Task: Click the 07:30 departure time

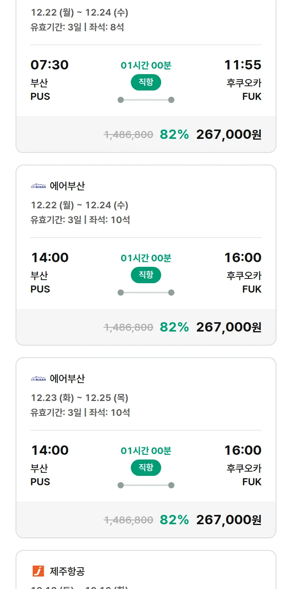Action: (49, 65)
